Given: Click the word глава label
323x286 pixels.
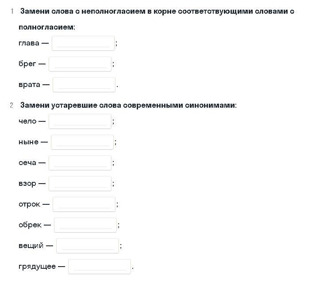Looking at the screenshot, I should coord(29,43).
